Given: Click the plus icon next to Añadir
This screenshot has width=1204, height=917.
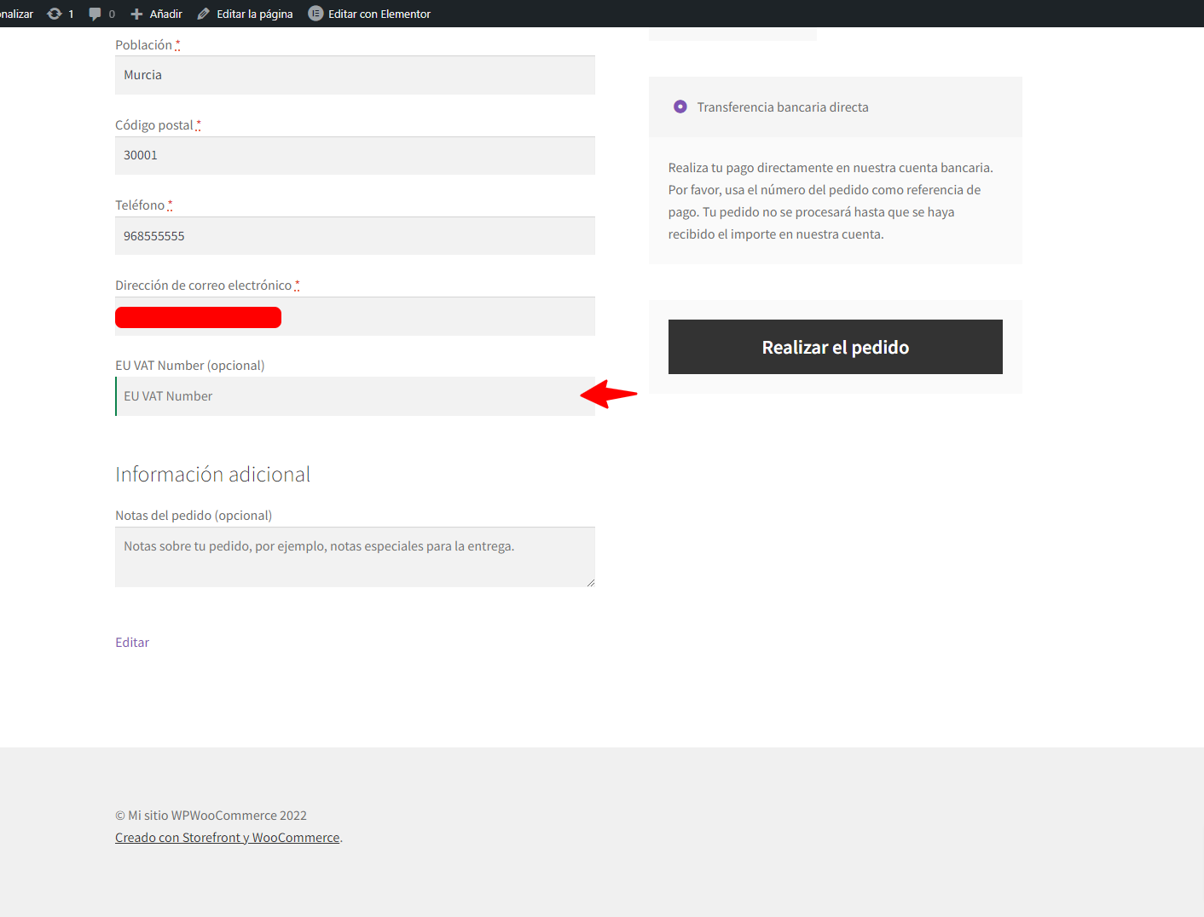Looking at the screenshot, I should (x=136, y=14).
